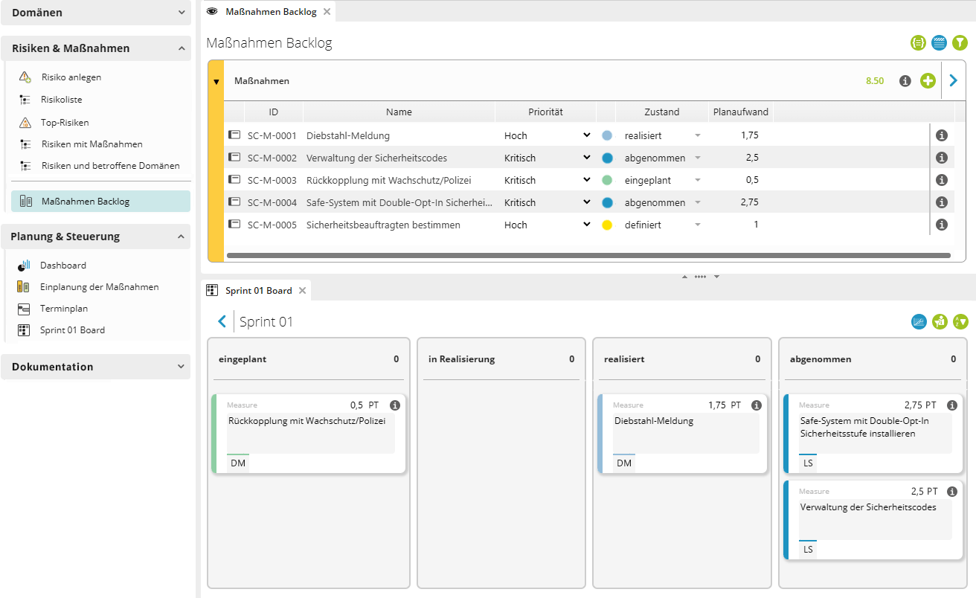This screenshot has width=976, height=598.
Task: Click eye icon on Maßnahmen Backlog tab
Action: [x=212, y=11]
